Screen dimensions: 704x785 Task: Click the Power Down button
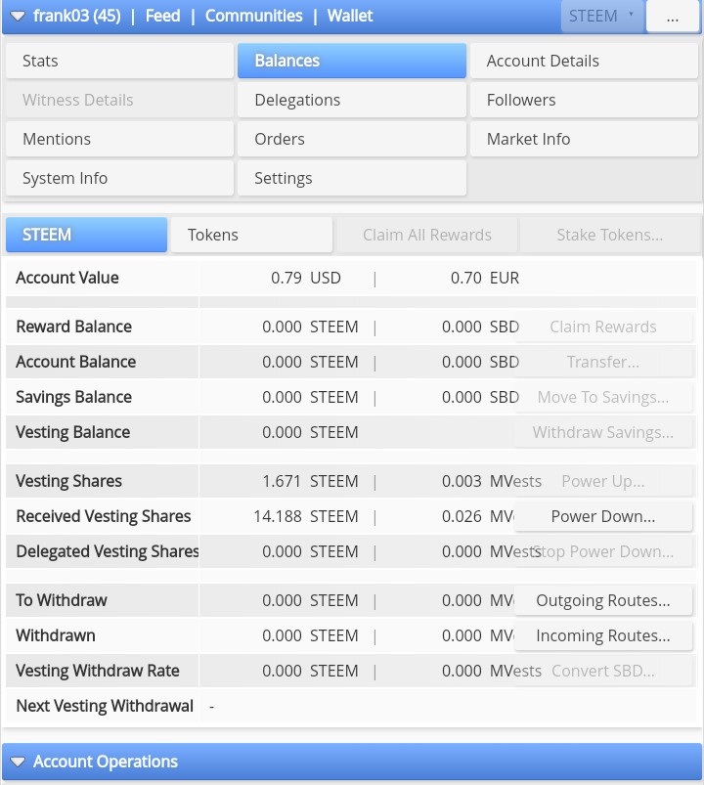[603, 516]
